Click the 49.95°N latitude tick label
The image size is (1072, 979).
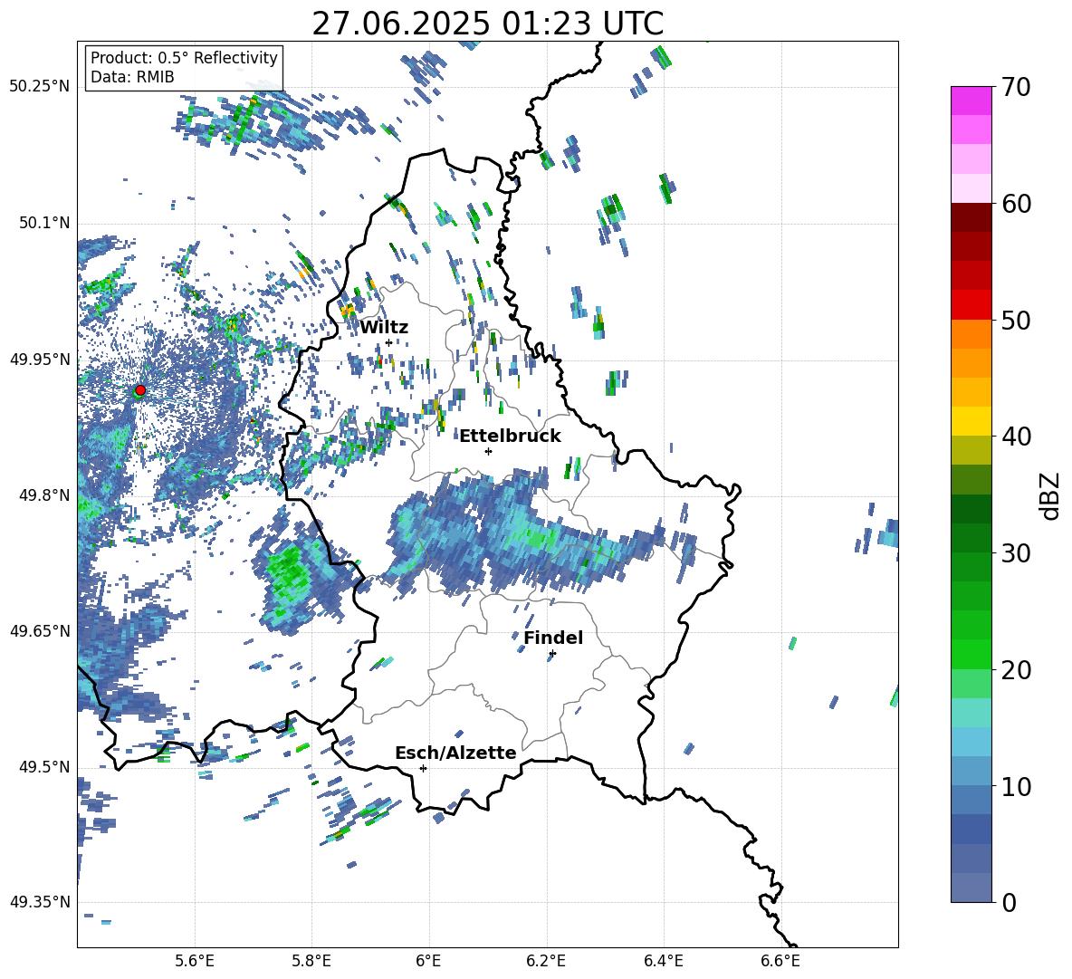[40, 359]
